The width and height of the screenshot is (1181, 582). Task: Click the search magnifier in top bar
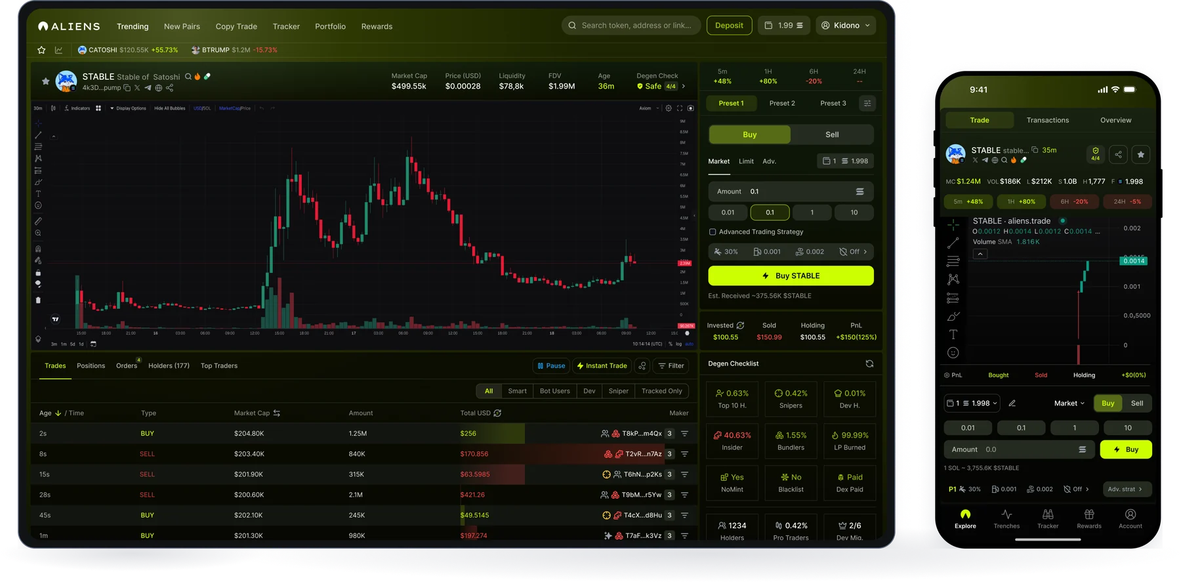(572, 26)
